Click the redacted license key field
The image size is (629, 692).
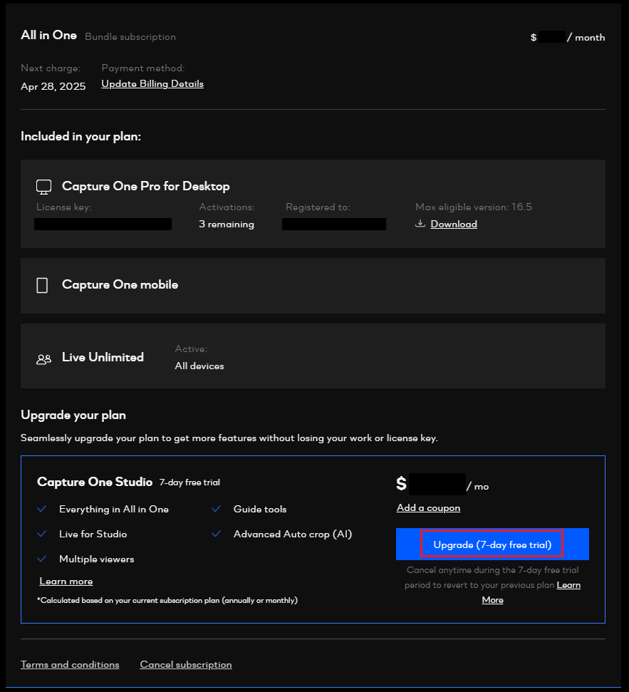pyautogui.click(x=103, y=224)
